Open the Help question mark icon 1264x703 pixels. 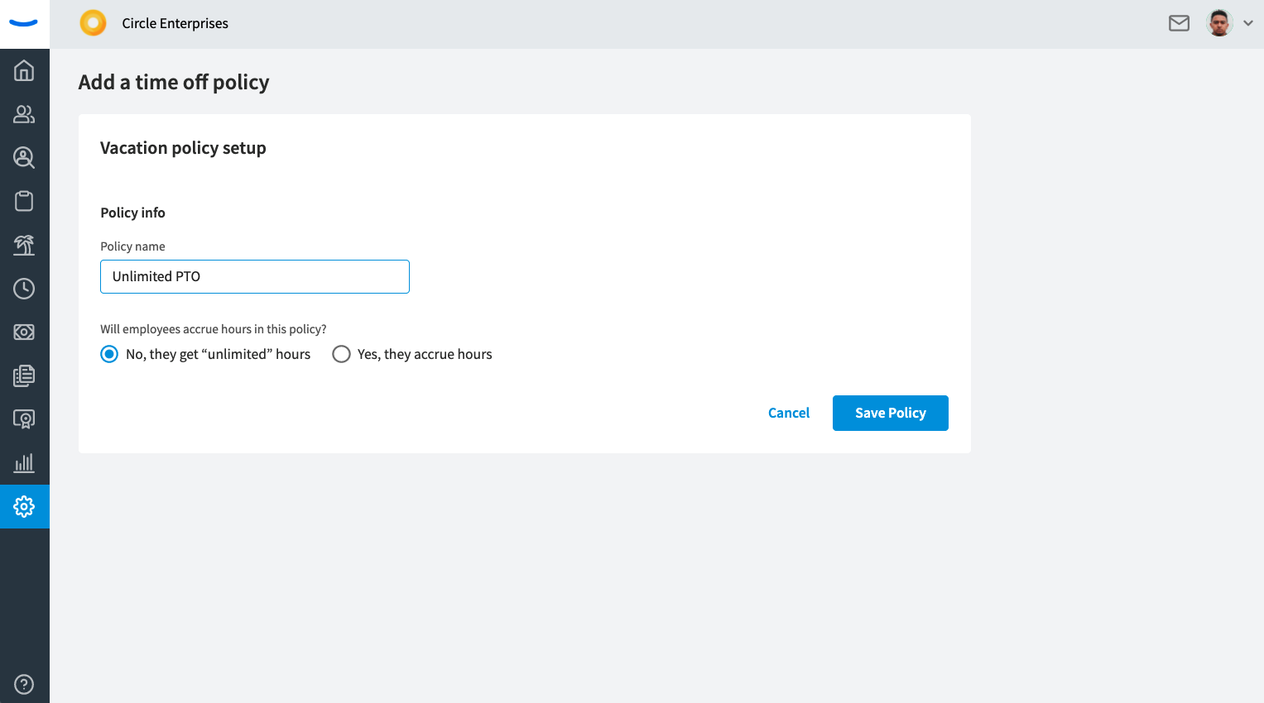(24, 685)
